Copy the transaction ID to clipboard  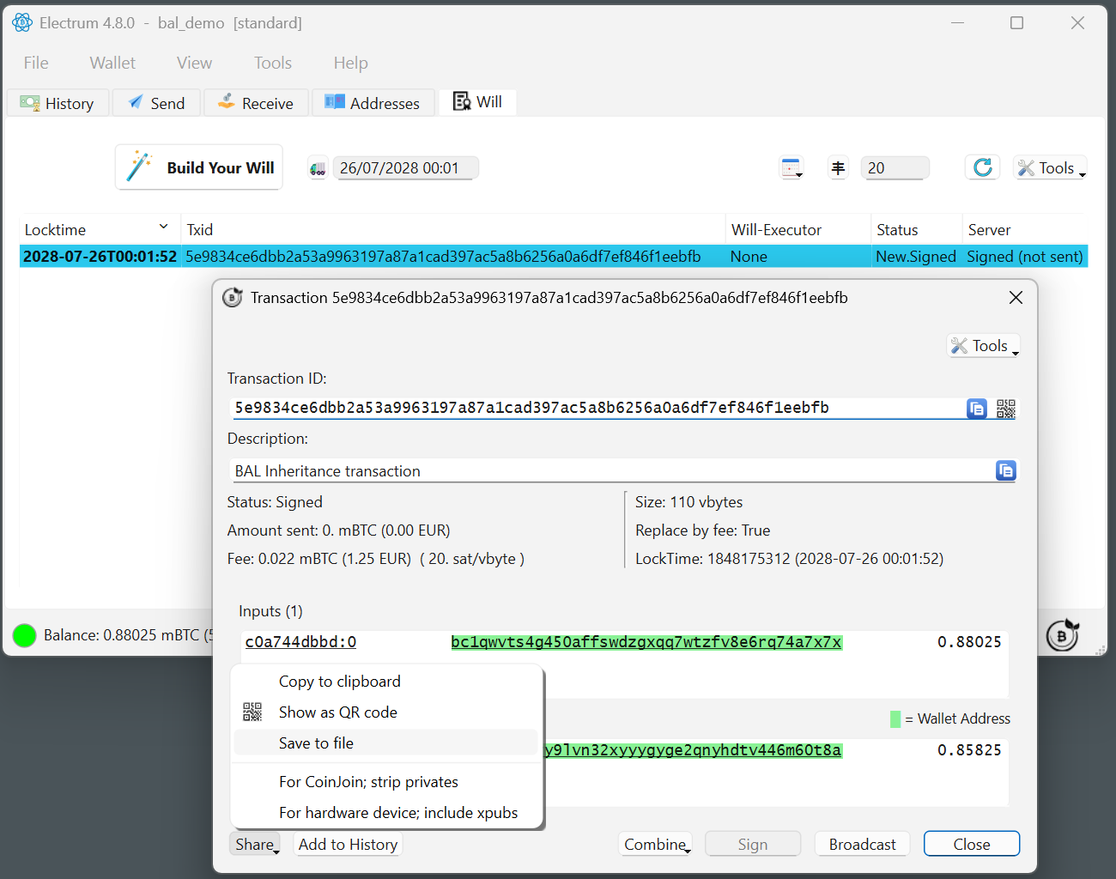click(x=977, y=409)
